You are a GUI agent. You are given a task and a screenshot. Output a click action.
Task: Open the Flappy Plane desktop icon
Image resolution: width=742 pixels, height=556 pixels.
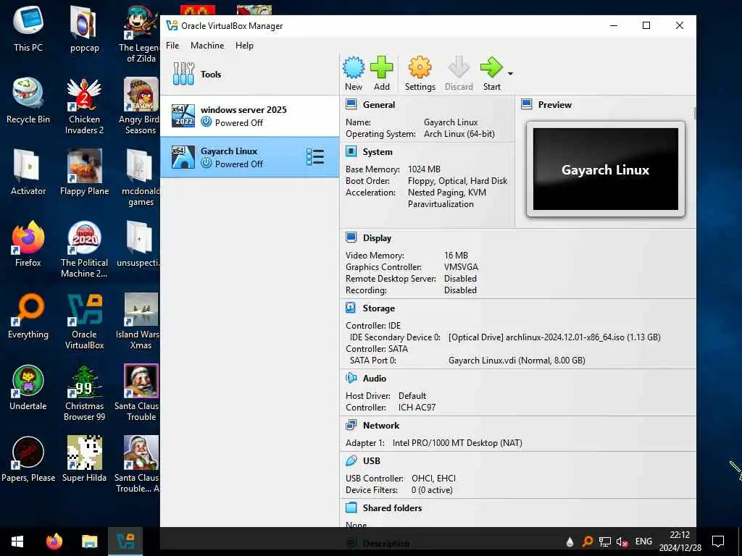point(84,172)
